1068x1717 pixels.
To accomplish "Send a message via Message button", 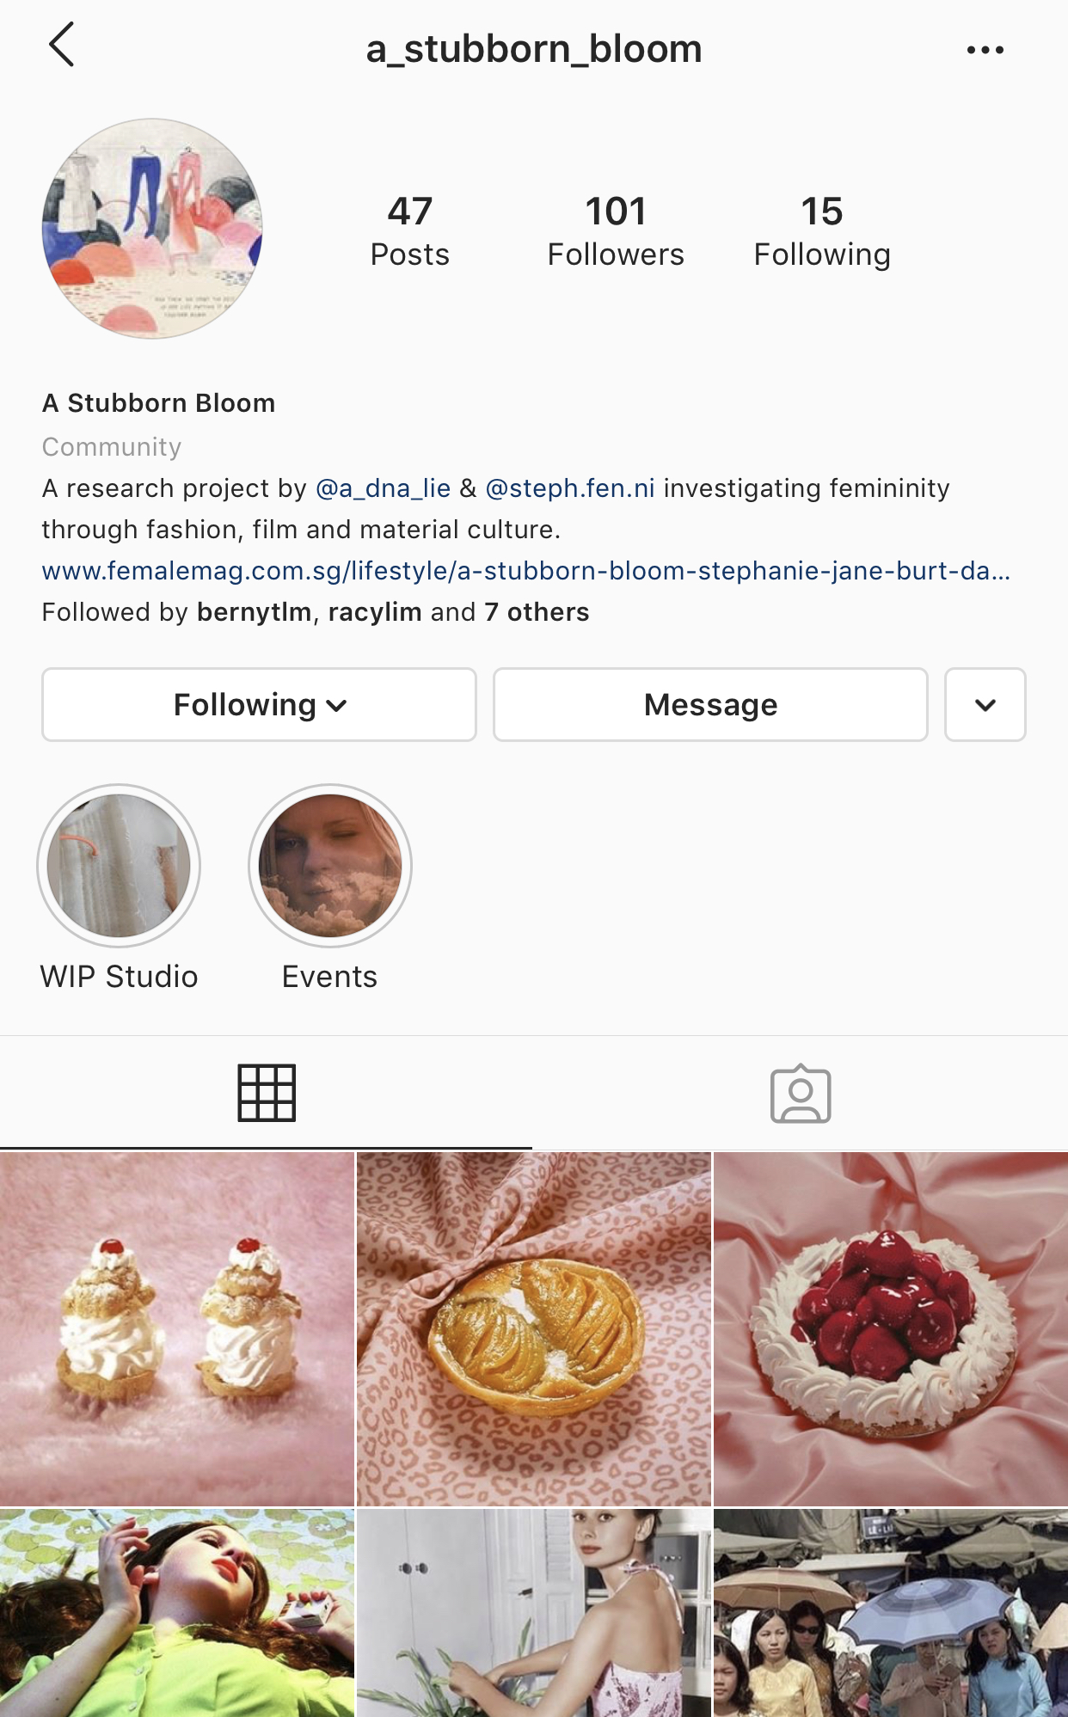I will pyautogui.click(x=710, y=704).
